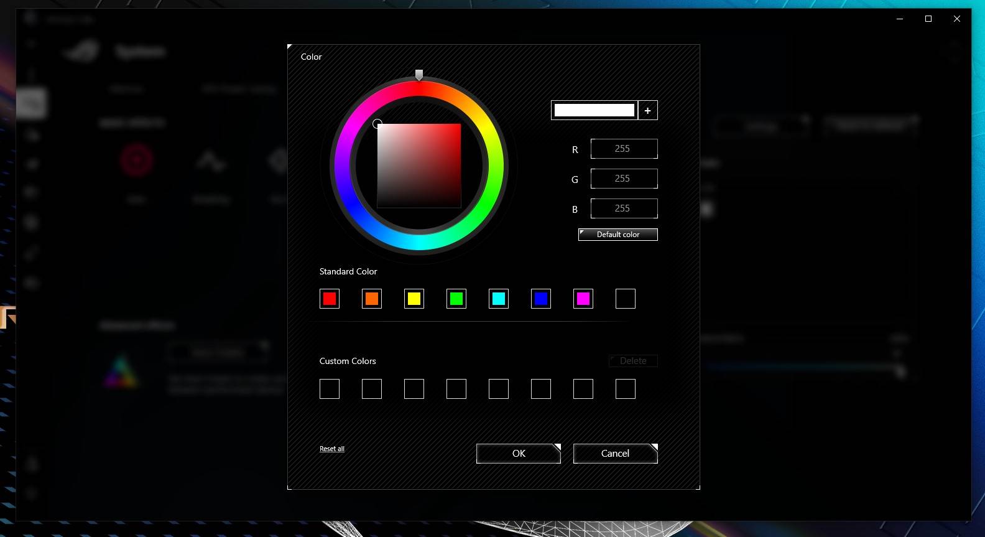Choose the magenta standard color swatch
The width and height of the screenshot is (985, 537).
pos(583,299)
